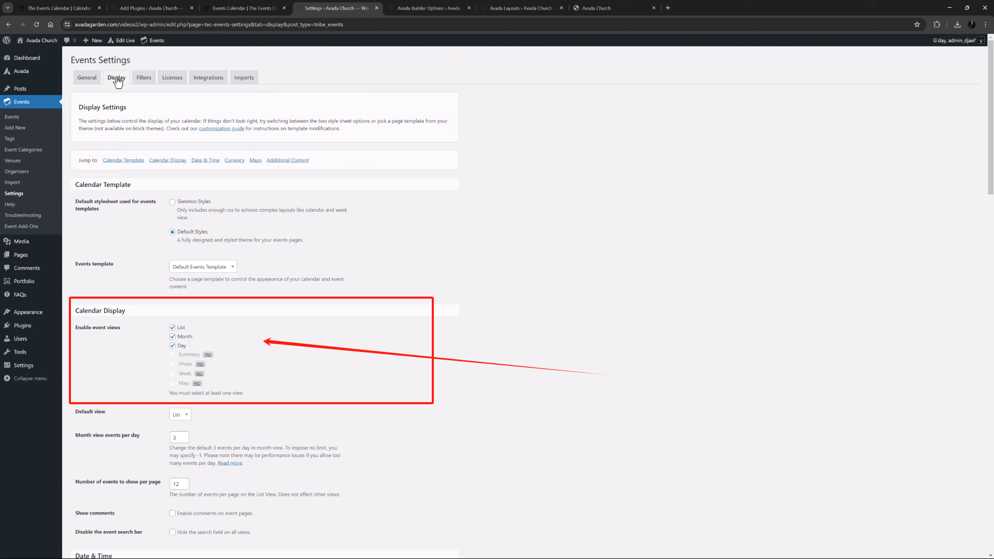Click the Month view events per day field
This screenshot has height=559, width=994.
tap(179, 437)
